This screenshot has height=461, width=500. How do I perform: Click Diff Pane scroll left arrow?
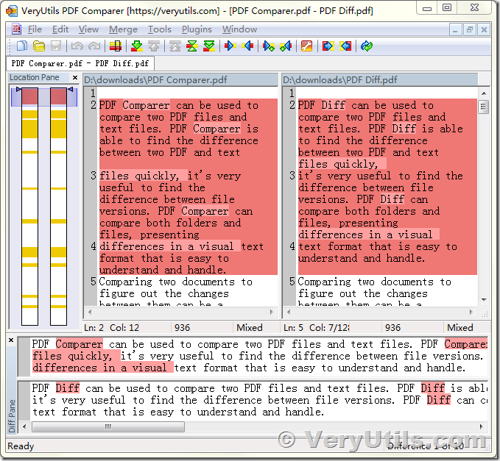[x=24, y=426]
